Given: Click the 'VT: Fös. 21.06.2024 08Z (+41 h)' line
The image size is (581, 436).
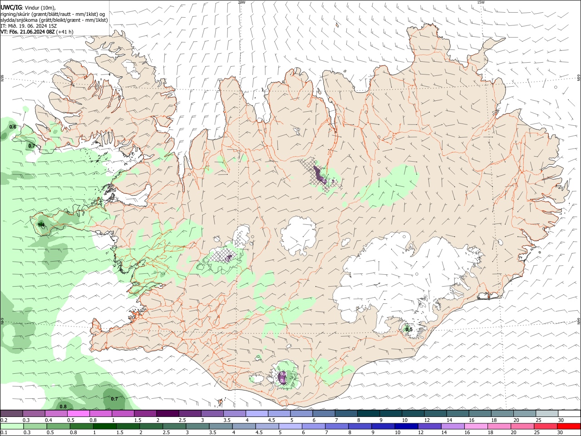Looking at the screenshot, I should click(x=37, y=32).
